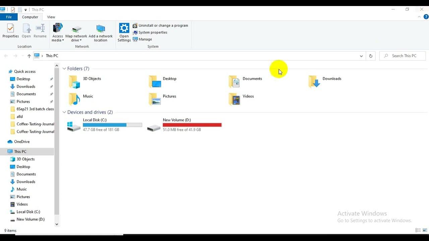This screenshot has width=429, height=241.
Task: Click Quick Access Toolbar properties checkmark icon
Action: [13, 10]
